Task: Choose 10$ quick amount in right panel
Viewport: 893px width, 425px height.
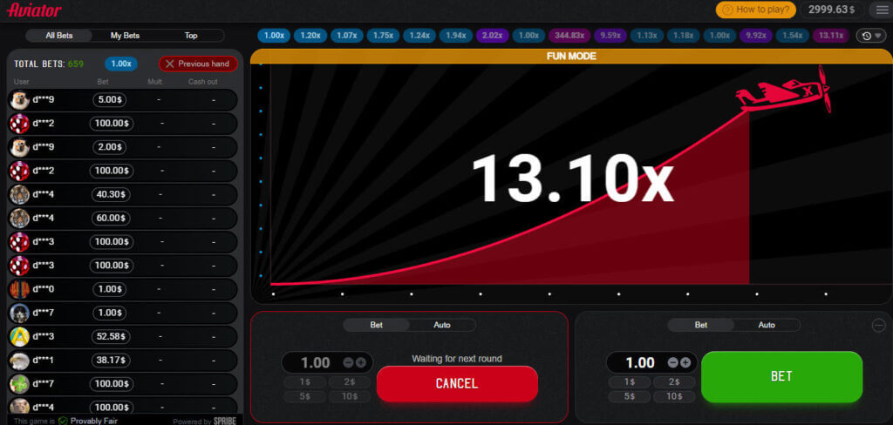Action: coord(674,396)
